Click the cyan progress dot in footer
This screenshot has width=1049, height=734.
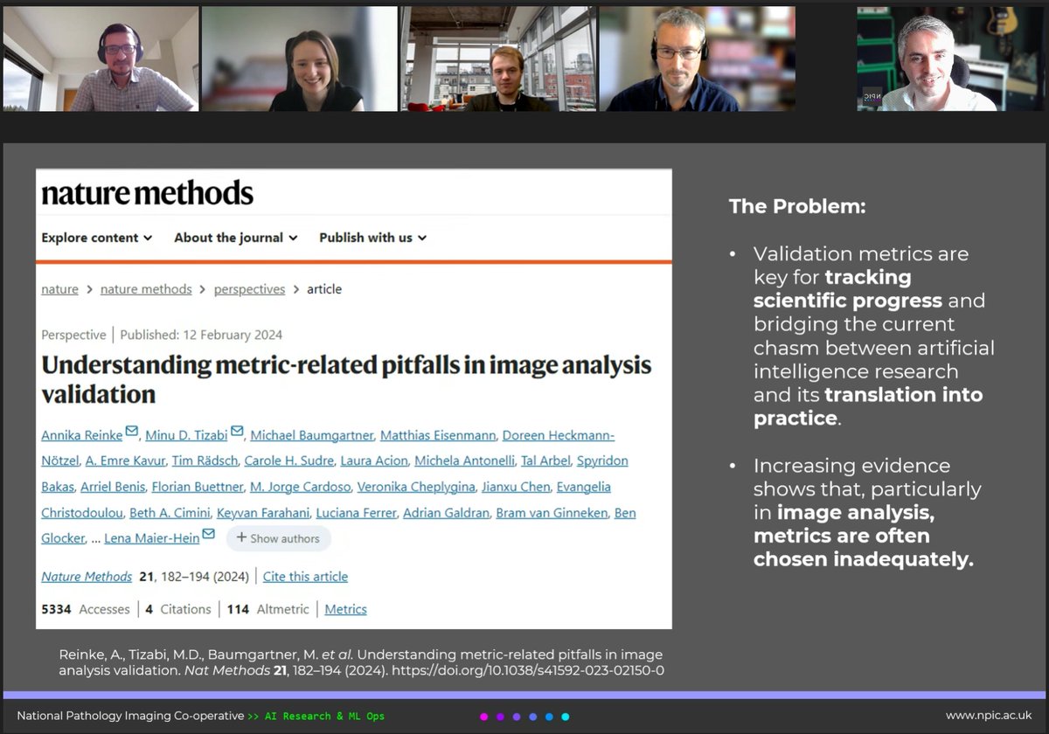tap(566, 717)
